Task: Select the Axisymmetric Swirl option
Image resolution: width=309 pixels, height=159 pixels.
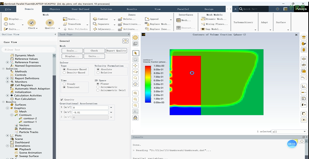Action: point(98,90)
